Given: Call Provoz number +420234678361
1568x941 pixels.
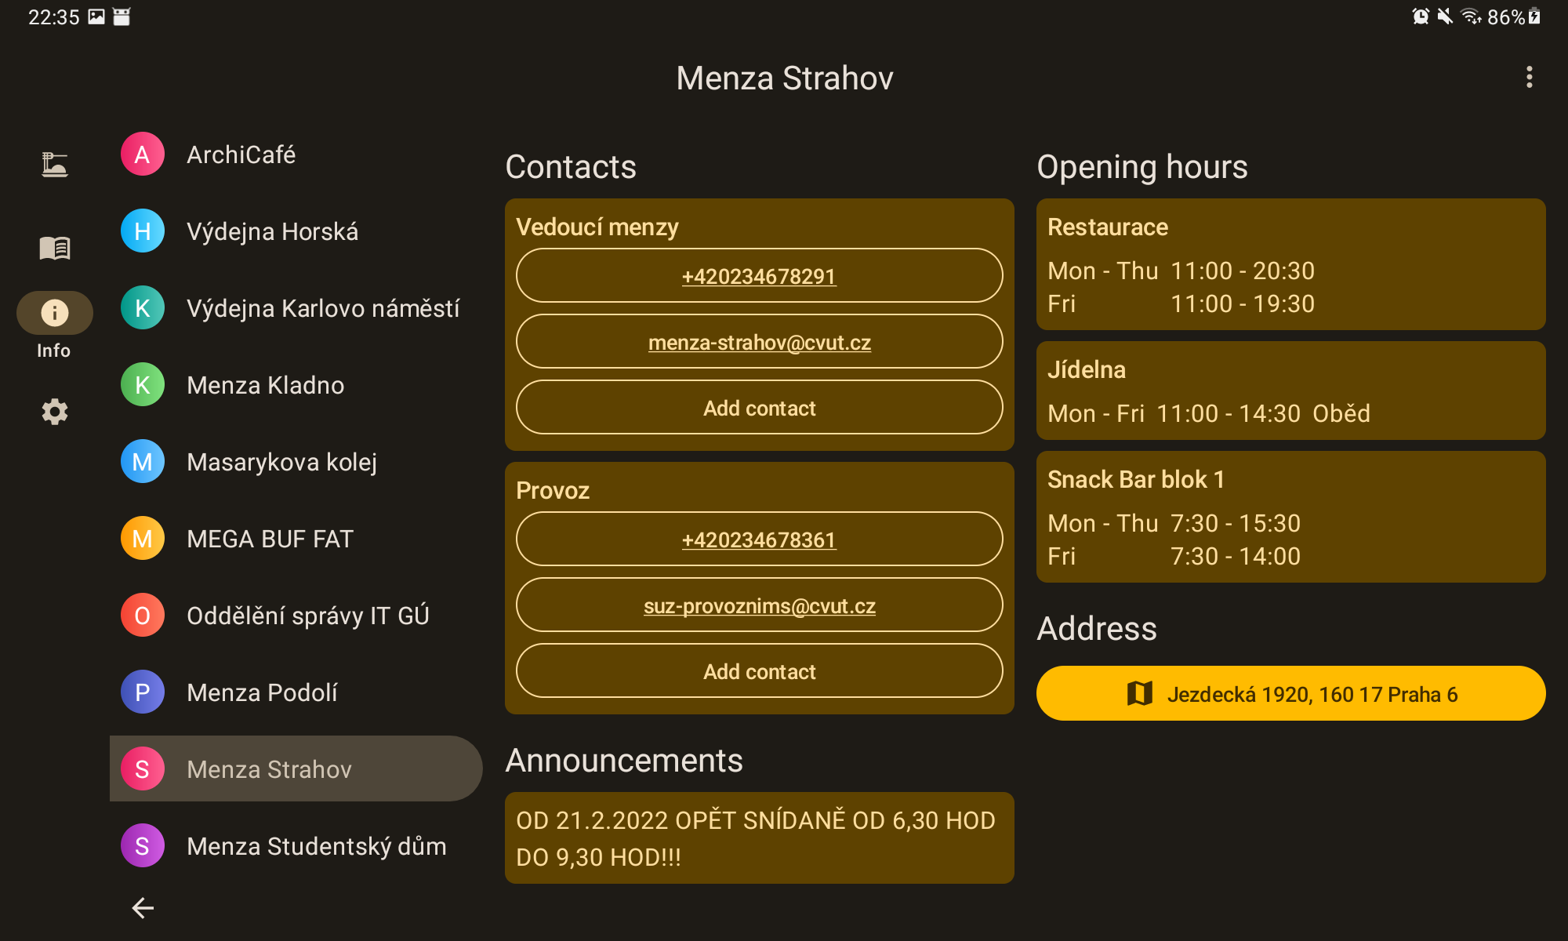Looking at the screenshot, I should (759, 540).
